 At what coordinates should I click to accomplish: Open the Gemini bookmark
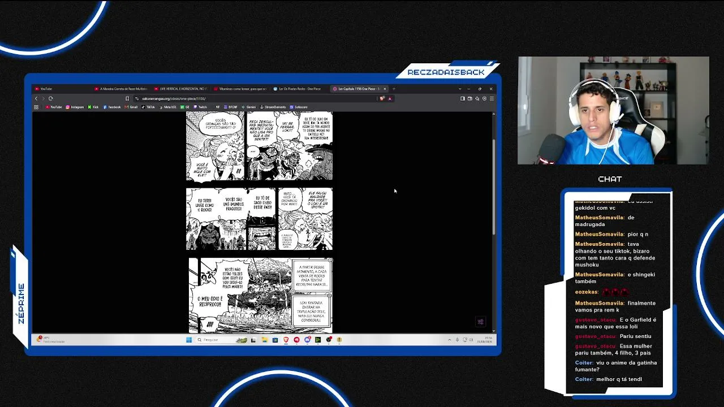click(249, 107)
